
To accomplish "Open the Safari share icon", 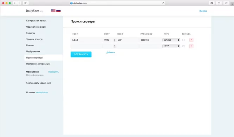I will click(x=219, y=3).
